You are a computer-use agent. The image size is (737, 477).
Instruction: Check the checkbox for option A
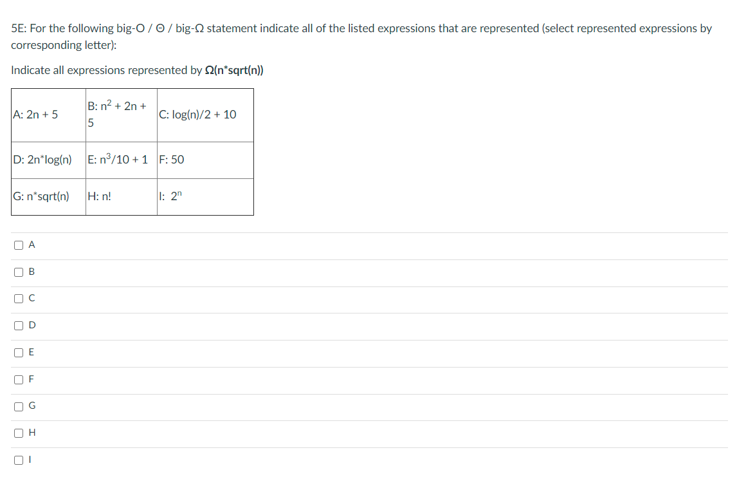point(17,244)
